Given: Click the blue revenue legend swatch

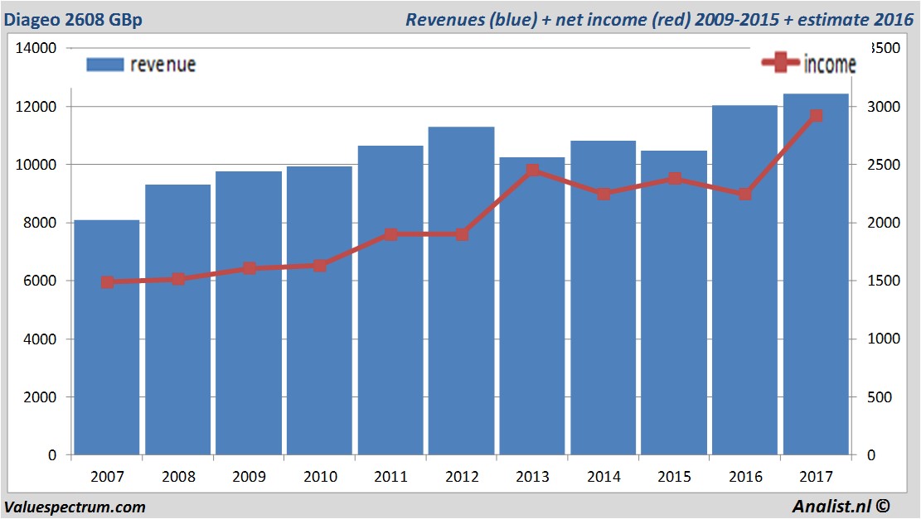Looking at the screenshot, I should click(x=104, y=65).
